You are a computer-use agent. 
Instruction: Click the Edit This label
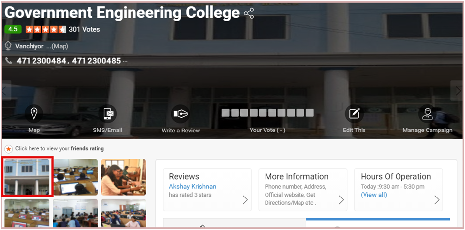click(354, 130)
